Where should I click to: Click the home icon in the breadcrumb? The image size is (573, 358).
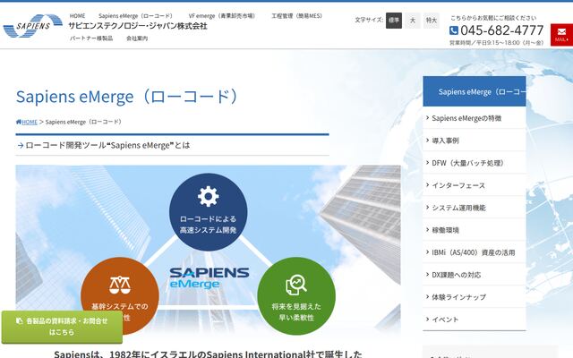point(18,122)
